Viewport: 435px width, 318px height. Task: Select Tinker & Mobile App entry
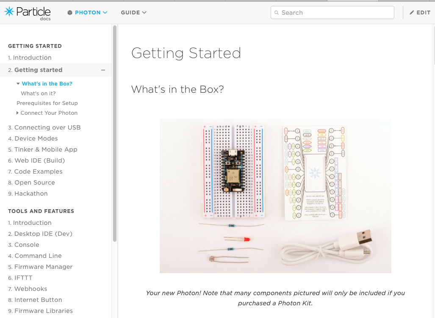coord(43,149)
